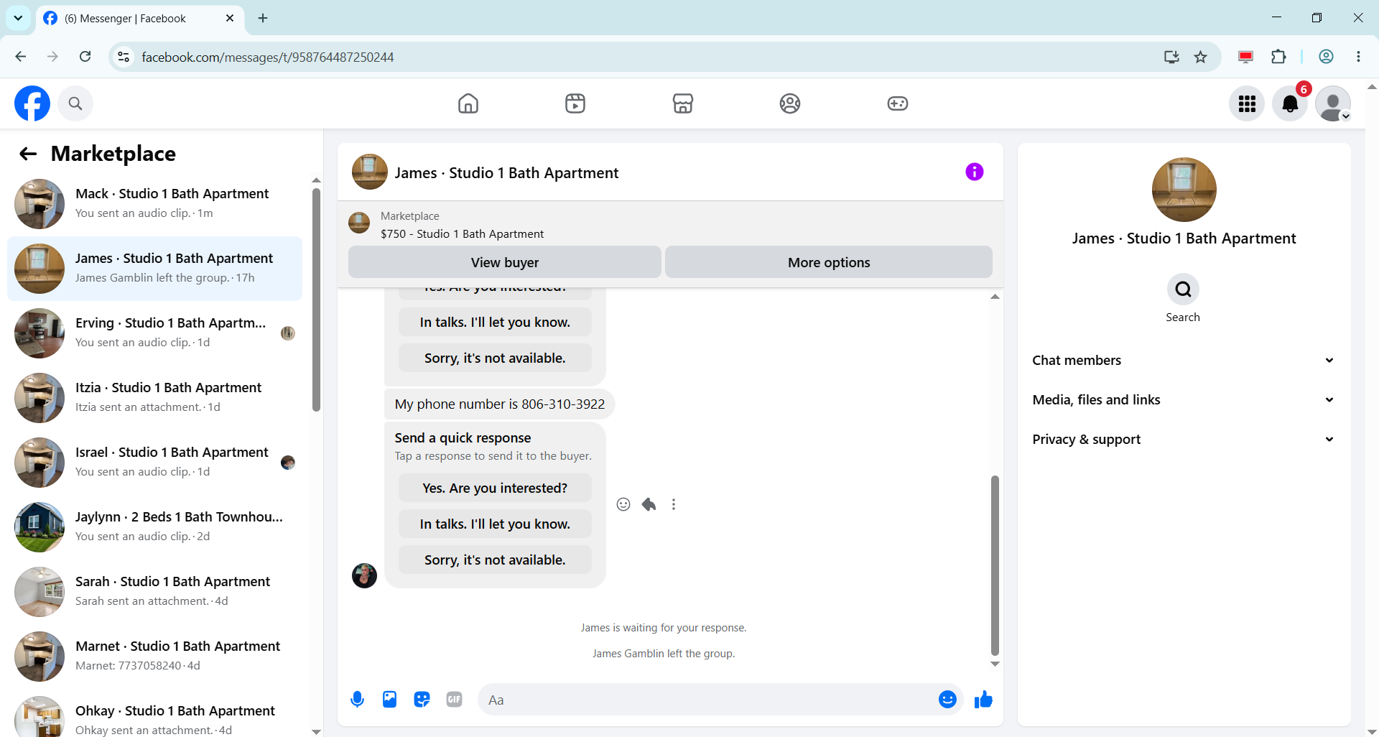Click the voice clip microphone icon

(x=357, y=700)
